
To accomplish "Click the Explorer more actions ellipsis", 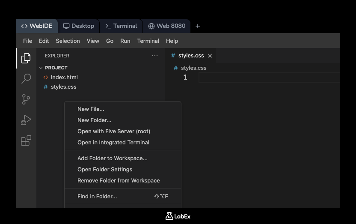I will tap(155, 56).
